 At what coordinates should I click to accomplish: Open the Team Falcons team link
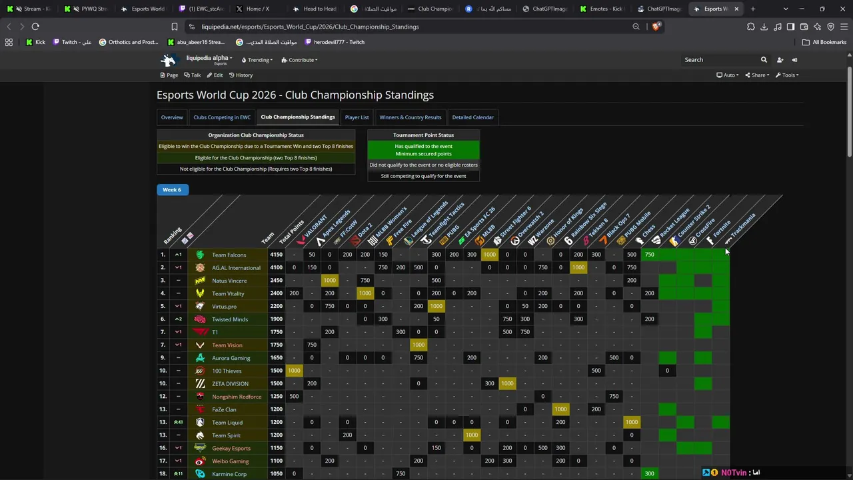(229, 255)
